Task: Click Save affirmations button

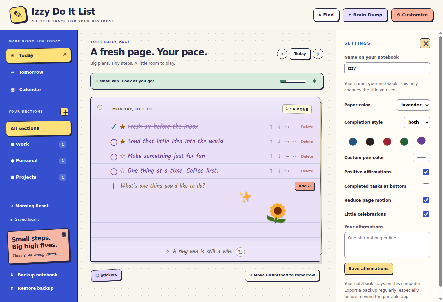Action: pyautogui.click(x=368, y=269)
